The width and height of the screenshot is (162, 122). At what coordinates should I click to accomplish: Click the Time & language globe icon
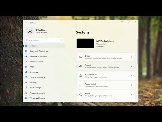(x=26, y=77)
